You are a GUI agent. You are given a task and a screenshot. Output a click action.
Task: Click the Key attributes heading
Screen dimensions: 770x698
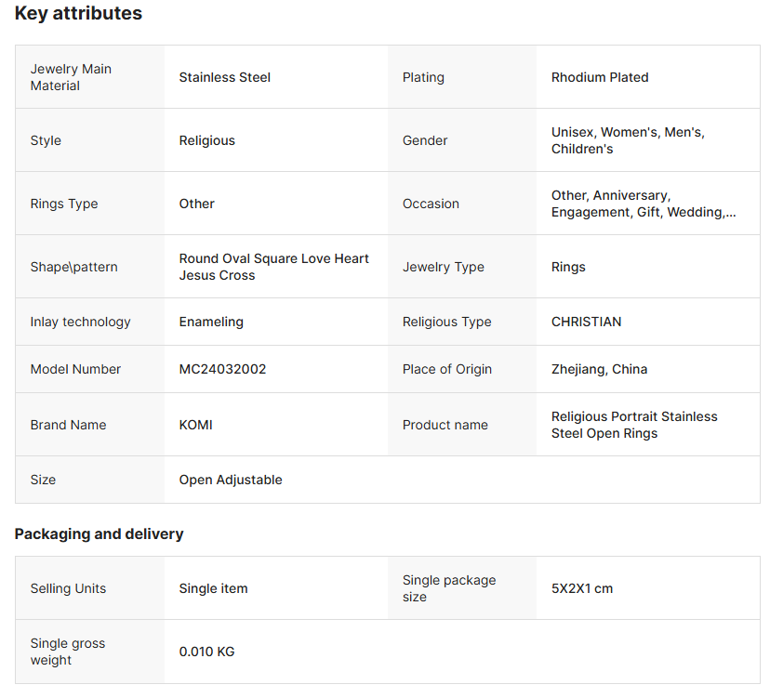coord(78,14)
